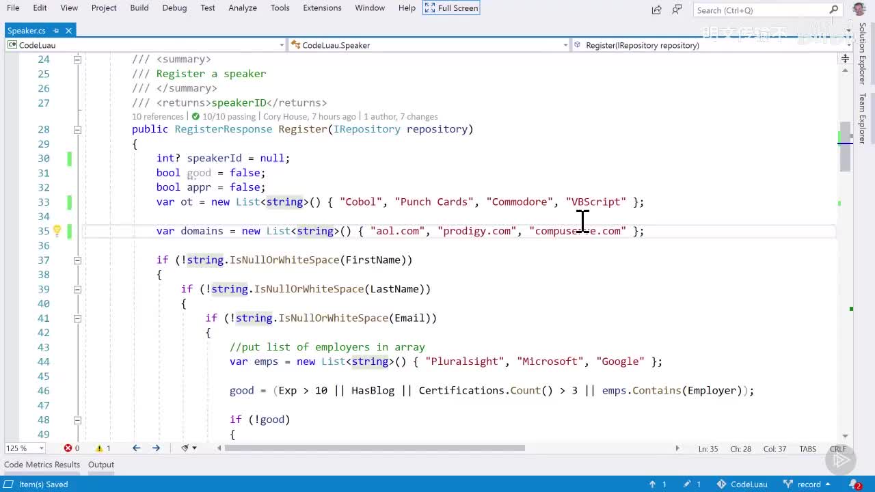Collapse the LastName if block
Image resolution: width=875 pixels, height=492 pixels.
[77, 289]
